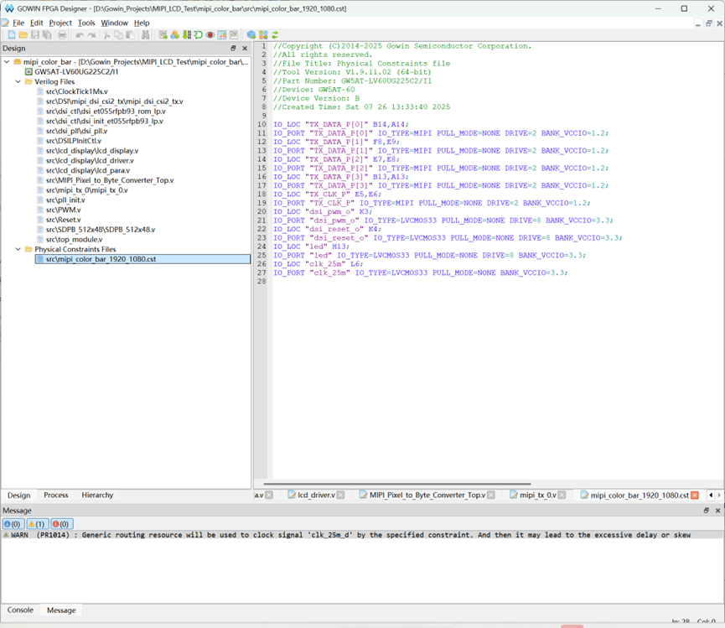The width and height of the screenshot is (725, 628).
Task: Select the Design tab at panel bottom
Action: tap(19, 495)
